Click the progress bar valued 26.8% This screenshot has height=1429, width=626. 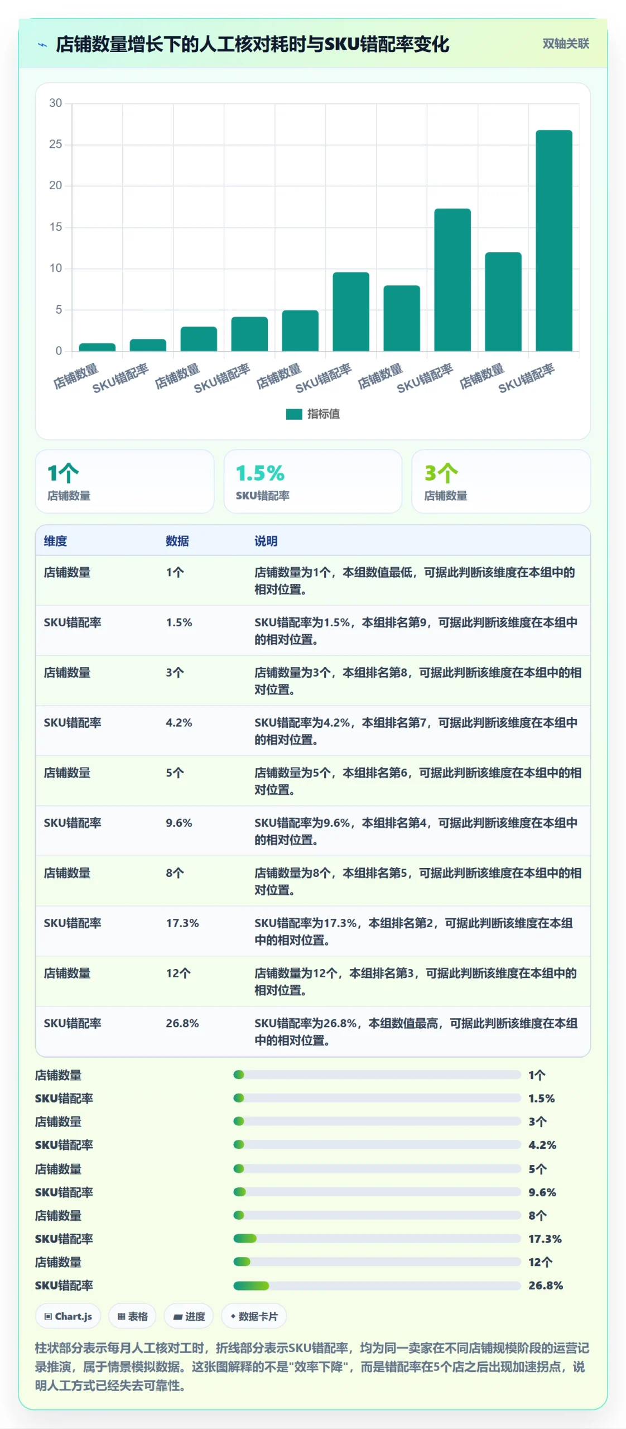pos(377,1285)
